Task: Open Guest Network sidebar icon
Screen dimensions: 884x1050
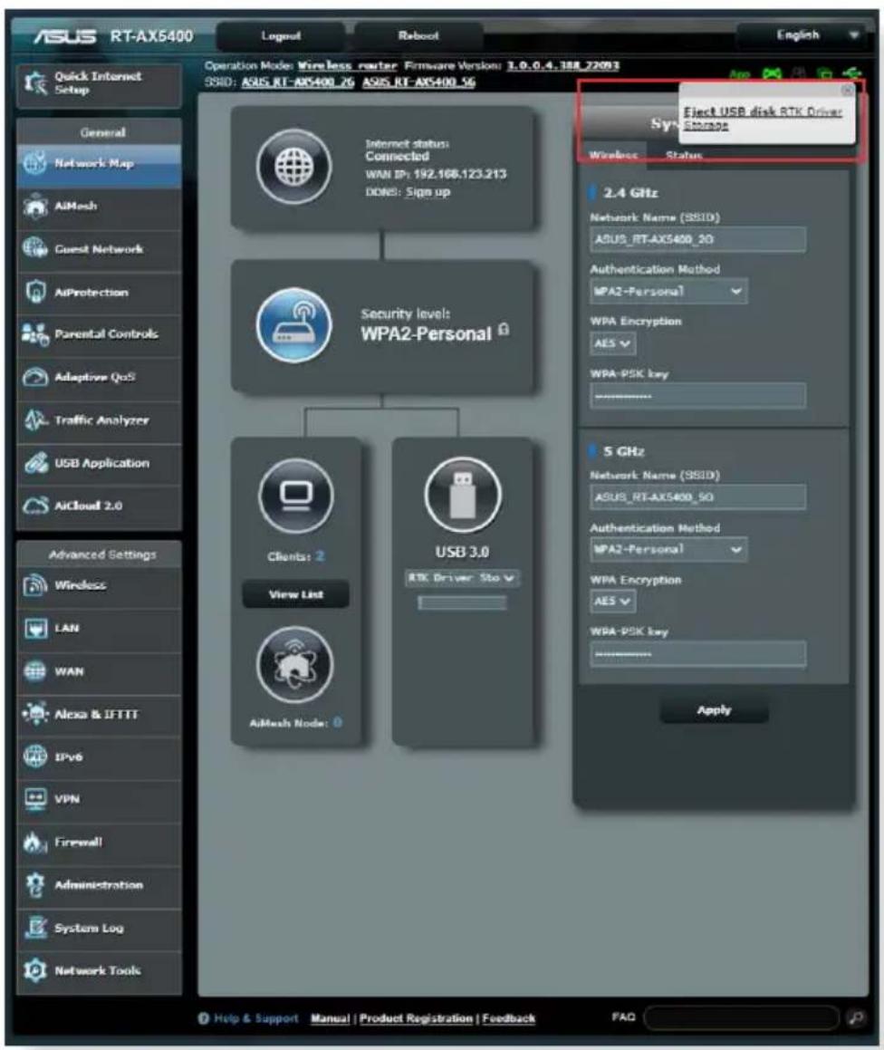Action: pos(34,248)
